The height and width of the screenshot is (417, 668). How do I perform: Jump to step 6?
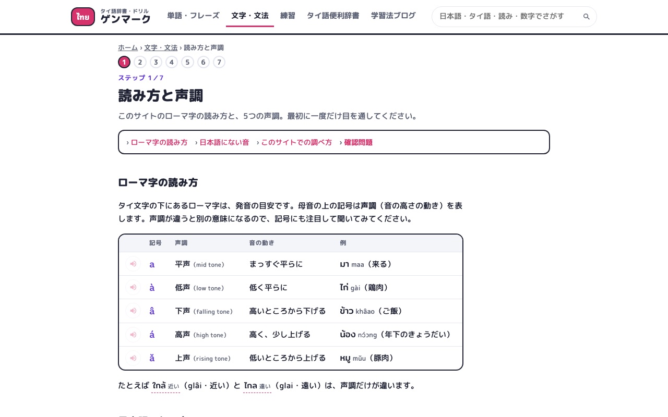[204, 62]
